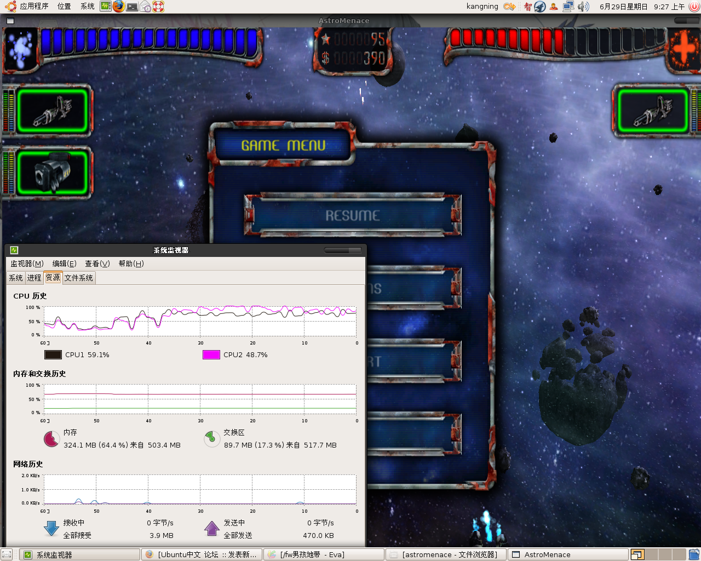Click the AstroMenace window menu icon
Viewport: 701px width, 561px height.
(x=10, y=21)
